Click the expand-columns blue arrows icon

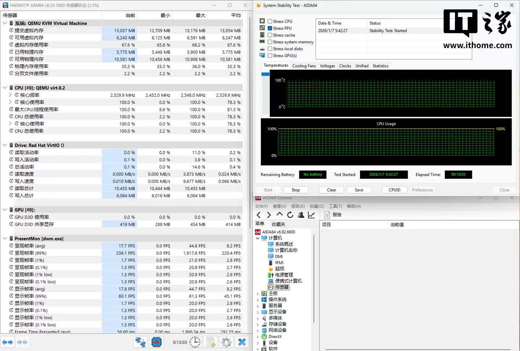(8, 342)
